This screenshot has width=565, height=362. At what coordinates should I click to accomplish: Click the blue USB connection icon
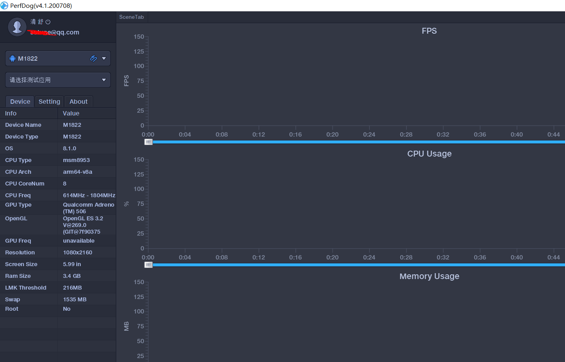[94, 58]
